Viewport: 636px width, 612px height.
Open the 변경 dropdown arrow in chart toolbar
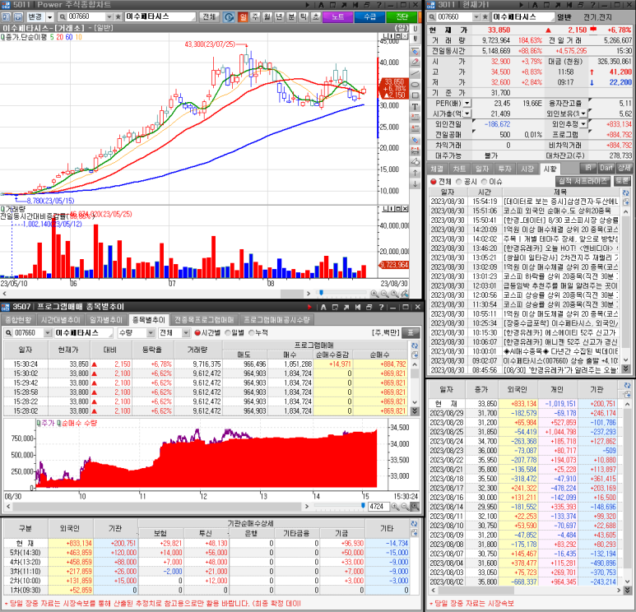(x=50, y=17)
